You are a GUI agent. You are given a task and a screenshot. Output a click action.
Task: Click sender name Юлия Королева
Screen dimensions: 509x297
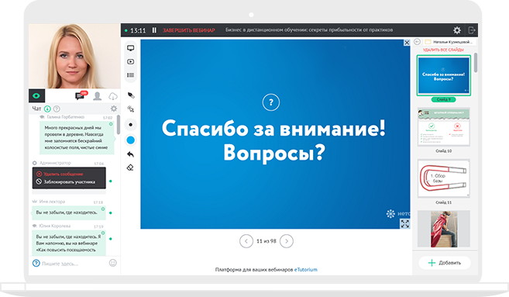coord(54,226)
